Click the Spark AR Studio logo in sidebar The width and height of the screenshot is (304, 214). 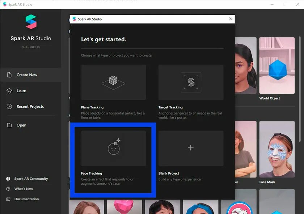point(31,22)
